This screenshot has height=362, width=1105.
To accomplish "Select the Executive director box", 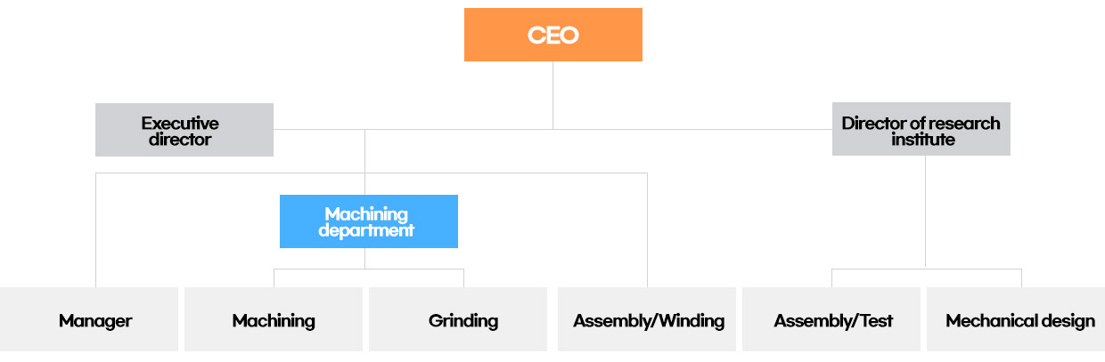I will [184, 130].
